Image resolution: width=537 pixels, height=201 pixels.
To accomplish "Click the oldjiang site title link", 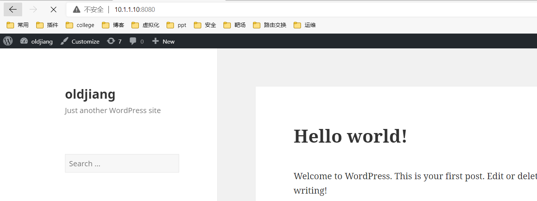I will [90, 94].
